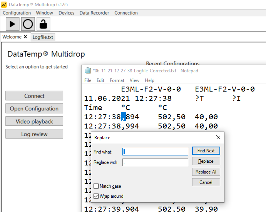Disable the Wrap around checkbox
Image resolution: width=266 pixels, height=212 pixels.
click(x=96, y=196)
